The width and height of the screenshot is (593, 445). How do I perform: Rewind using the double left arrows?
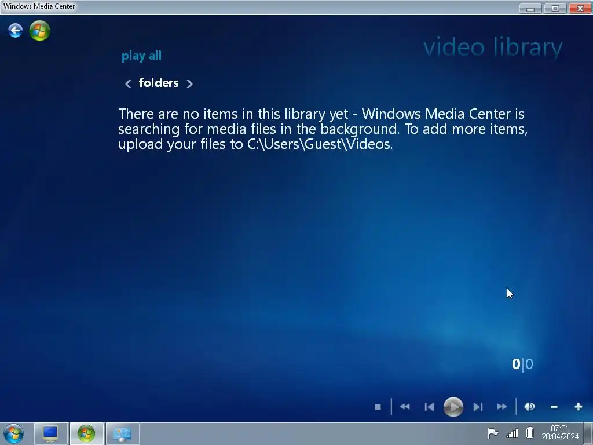(405, 407)
